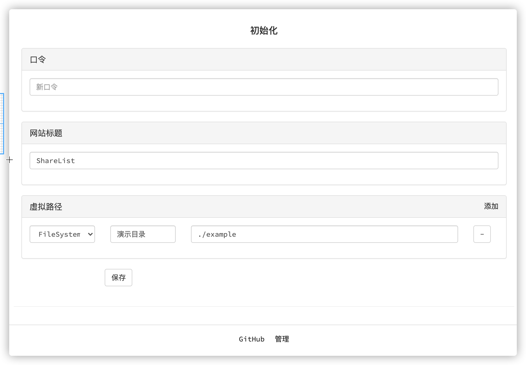Click the 口令 panel header
Viewport: 526px width, 365px height.
coord(38,60)
